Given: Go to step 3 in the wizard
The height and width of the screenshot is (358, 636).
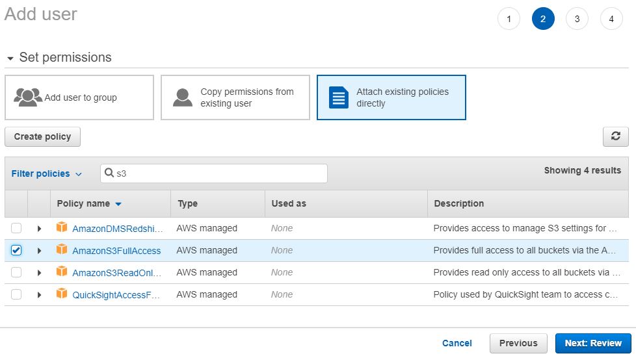Looking at the screenshot, I should (x=577, y=19).
